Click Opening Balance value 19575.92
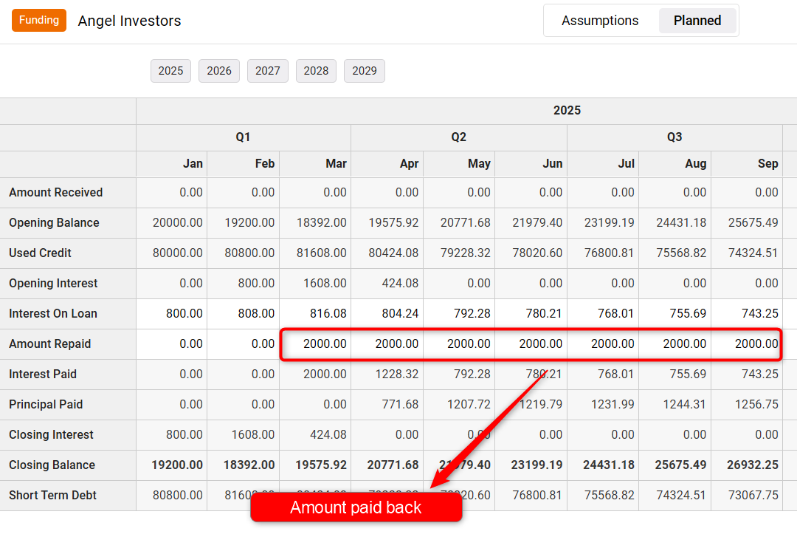Screen dimensions: 797x537 (x=393, y=223)
